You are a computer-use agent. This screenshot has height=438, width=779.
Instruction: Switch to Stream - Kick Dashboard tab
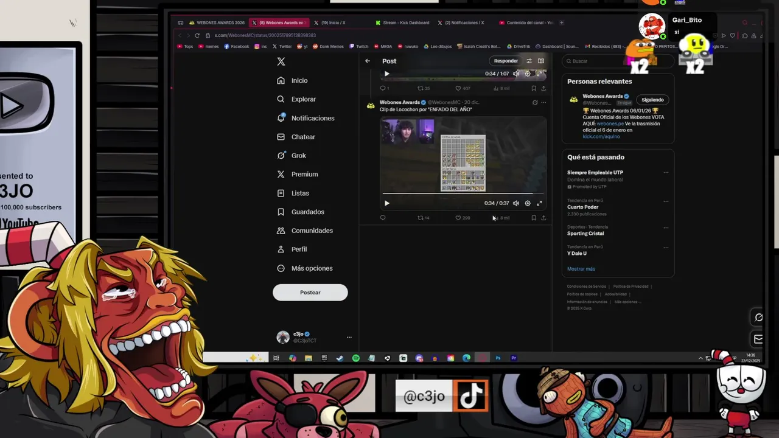[x=403, y=23]
